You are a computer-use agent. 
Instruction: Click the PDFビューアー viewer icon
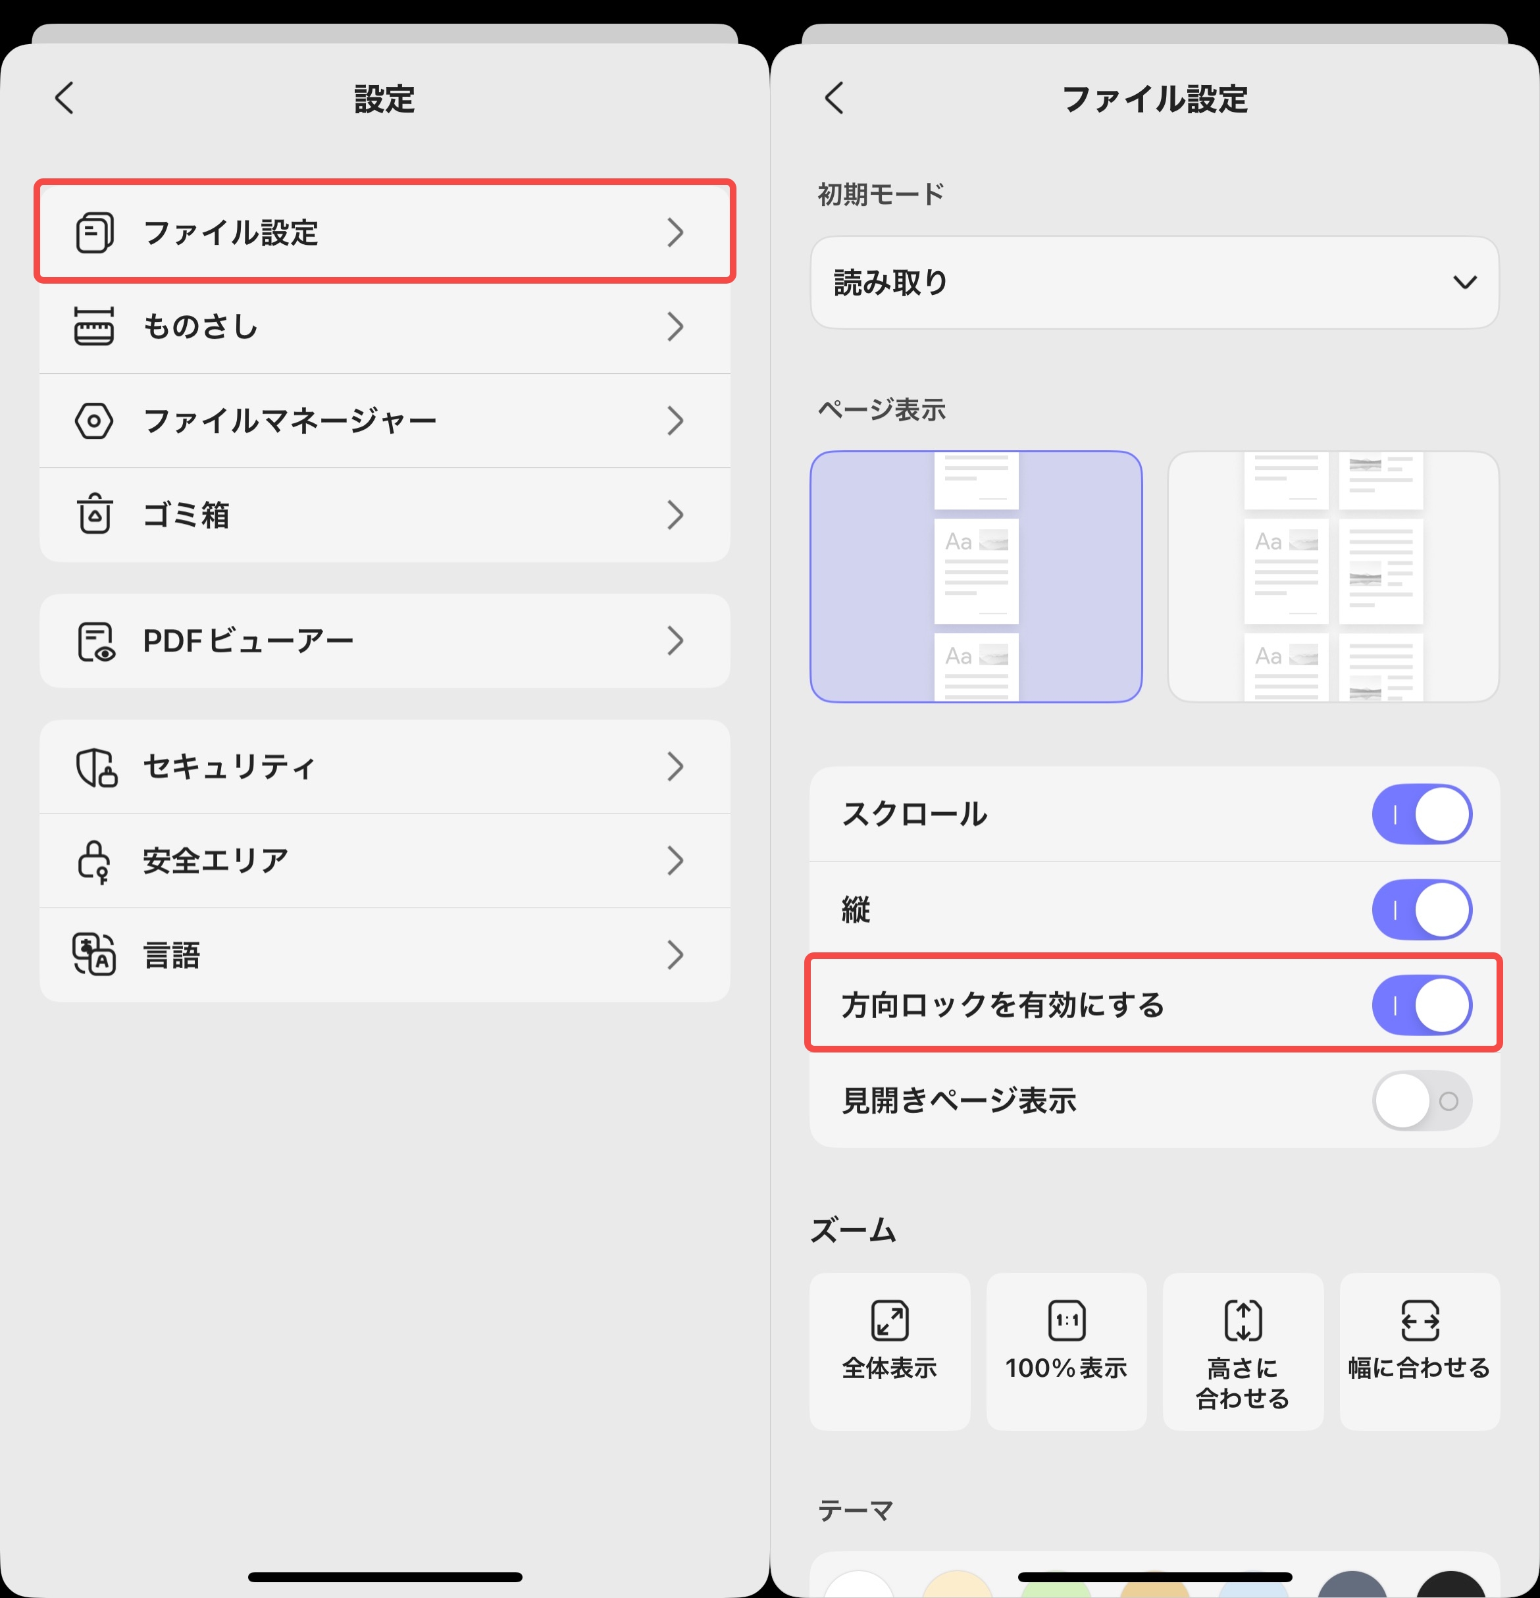point(93,641)
